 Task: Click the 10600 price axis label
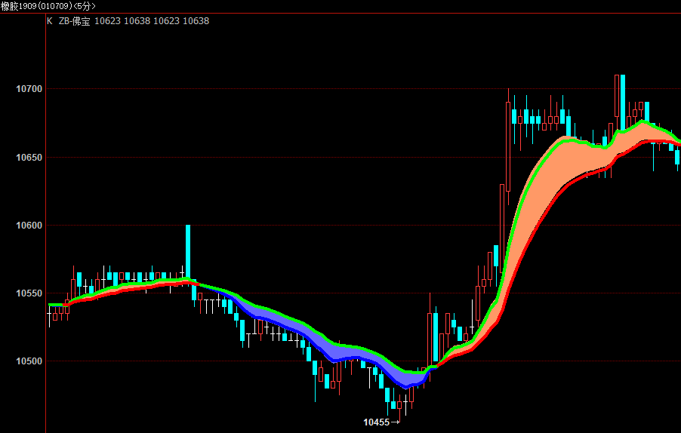pyautogui.click(x=29, y=226)
